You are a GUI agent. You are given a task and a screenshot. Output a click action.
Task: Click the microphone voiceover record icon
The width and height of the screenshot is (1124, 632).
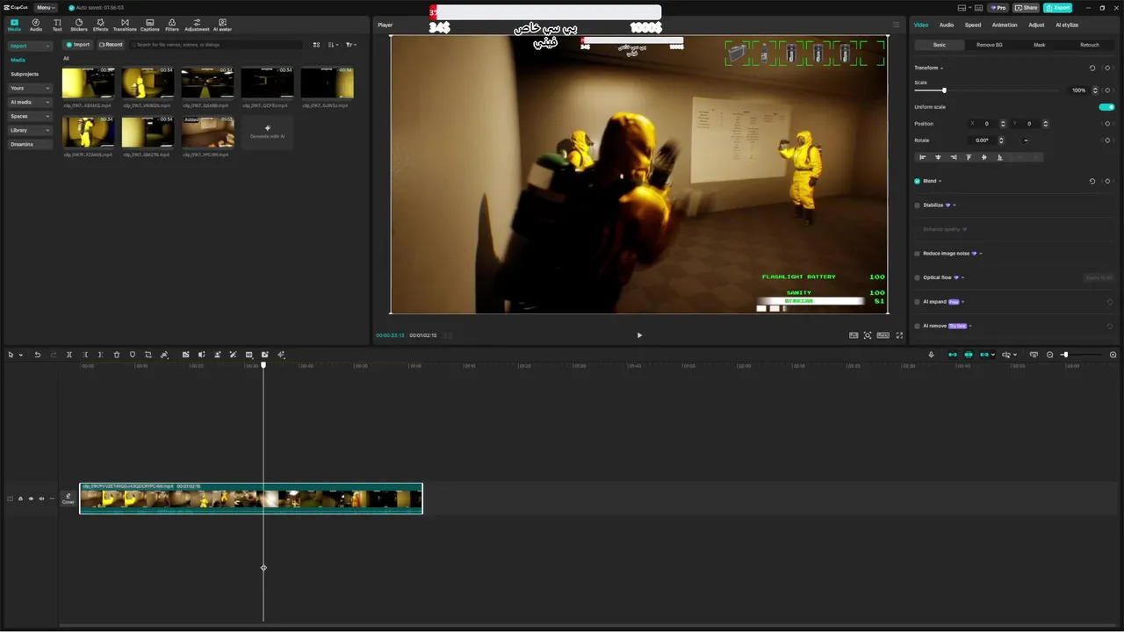tap(932, 355)
